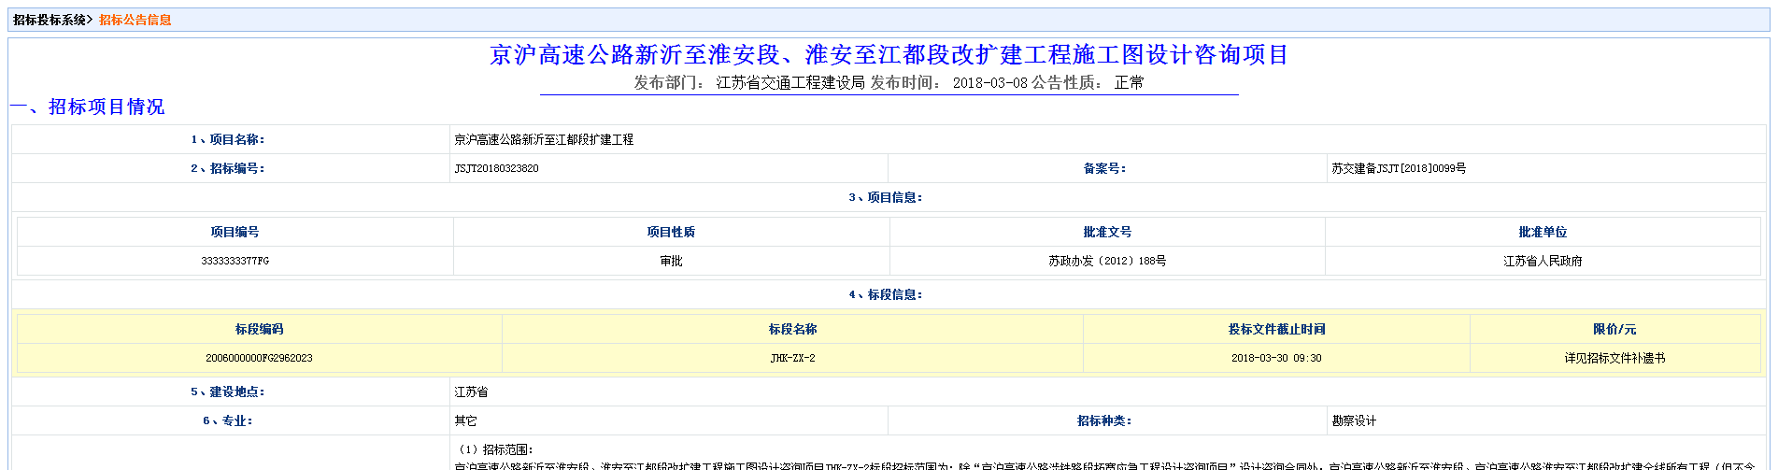The height and width of the screenshot is (470, 1778).
Task: Select the tender number JSJT20180323820
Action: click(496, 168)
